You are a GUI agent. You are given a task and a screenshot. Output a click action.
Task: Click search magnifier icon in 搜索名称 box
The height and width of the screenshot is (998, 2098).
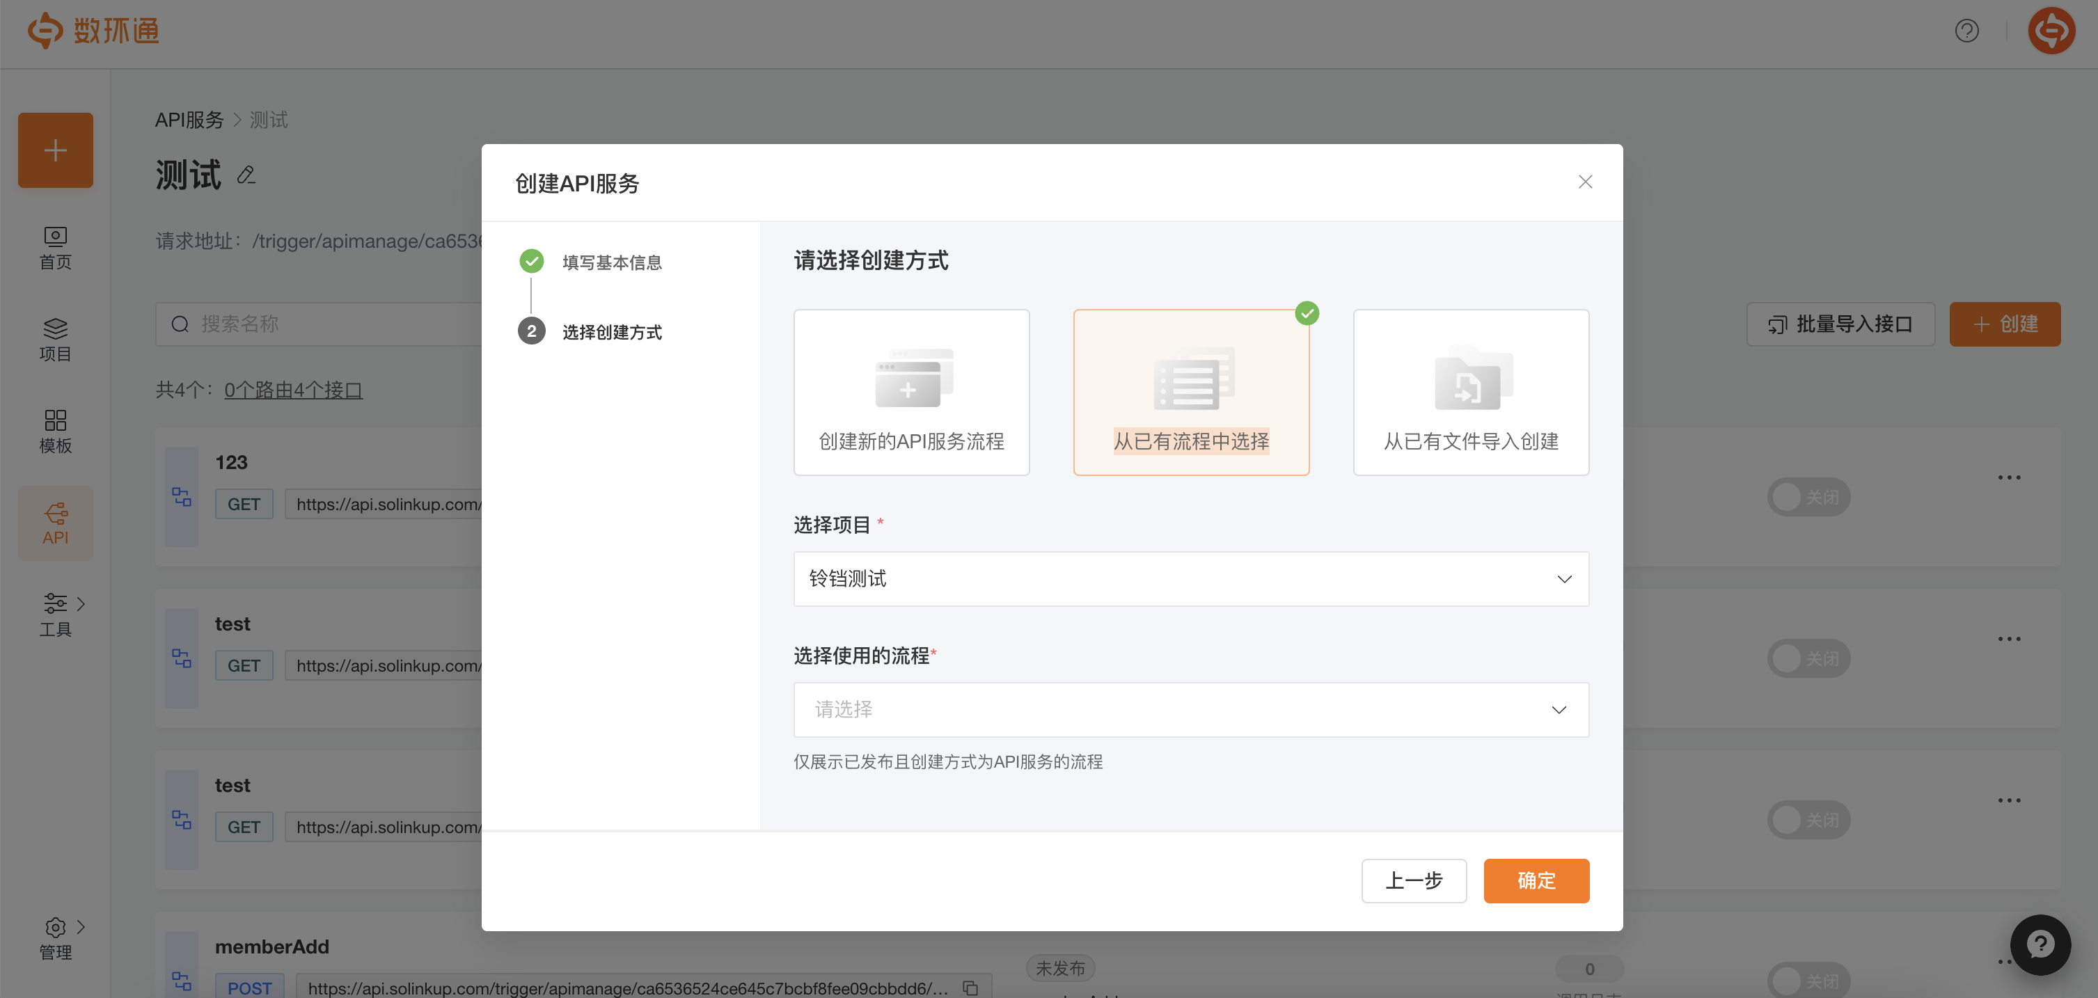pyautogui.click(x=180, y=324)
